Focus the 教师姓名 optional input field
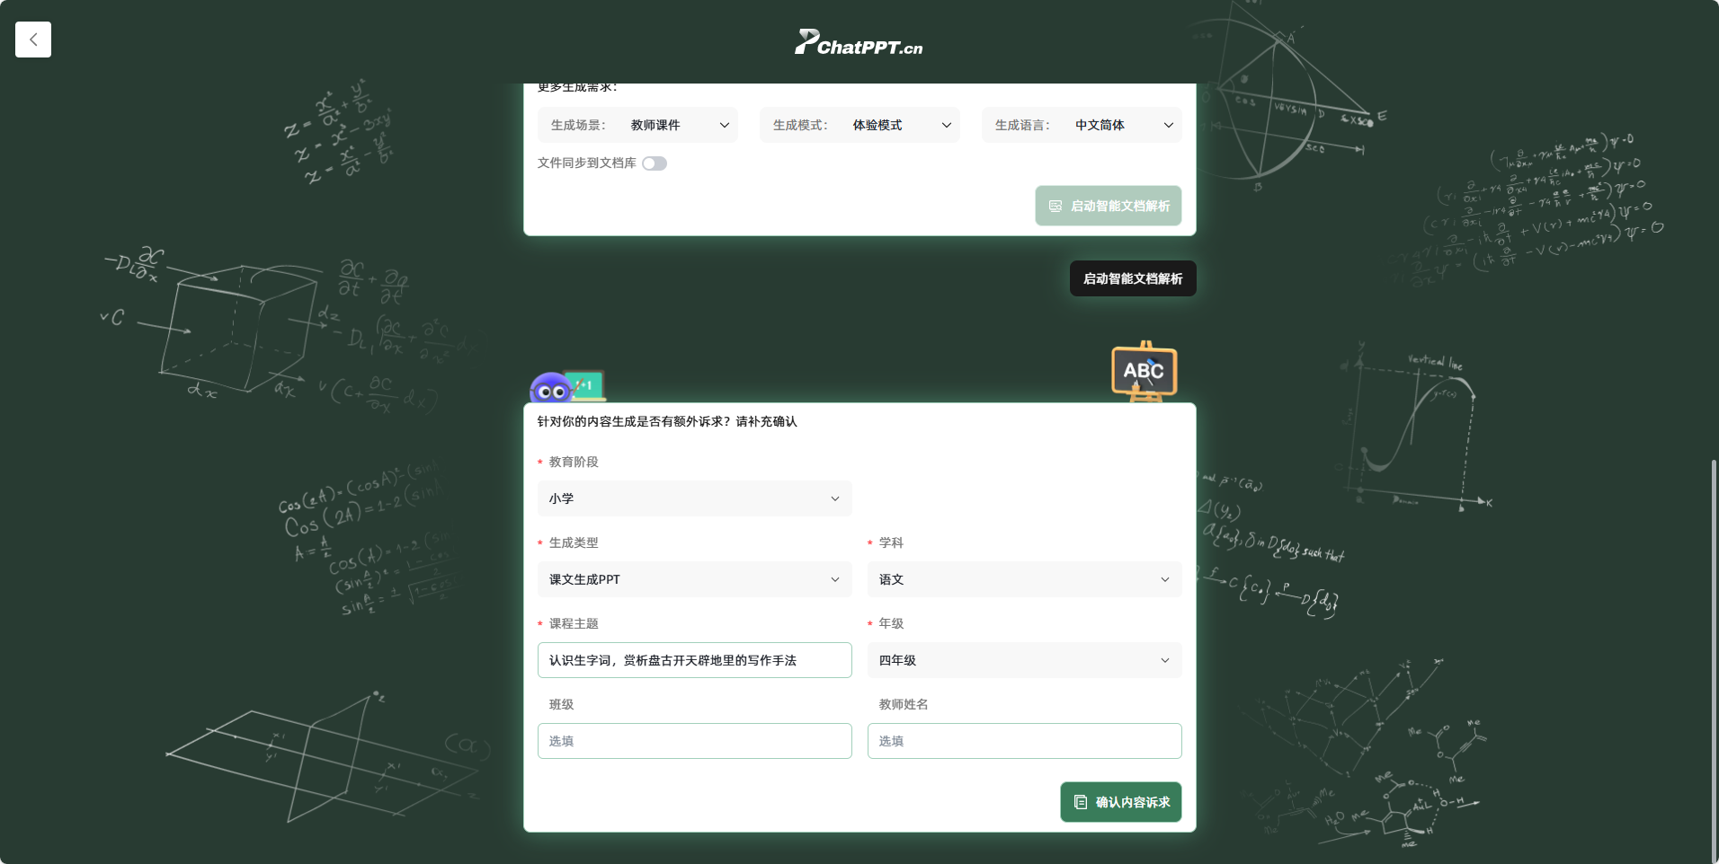 [x=1024, y=741]
